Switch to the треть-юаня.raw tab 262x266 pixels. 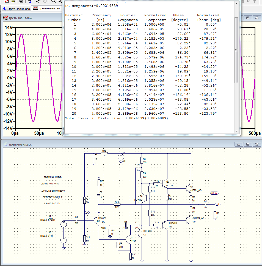coord(47,8)
